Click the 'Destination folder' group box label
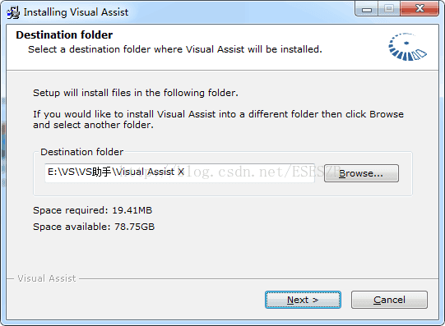This screenshot has width=445, height=326. (x=81, y=152)
